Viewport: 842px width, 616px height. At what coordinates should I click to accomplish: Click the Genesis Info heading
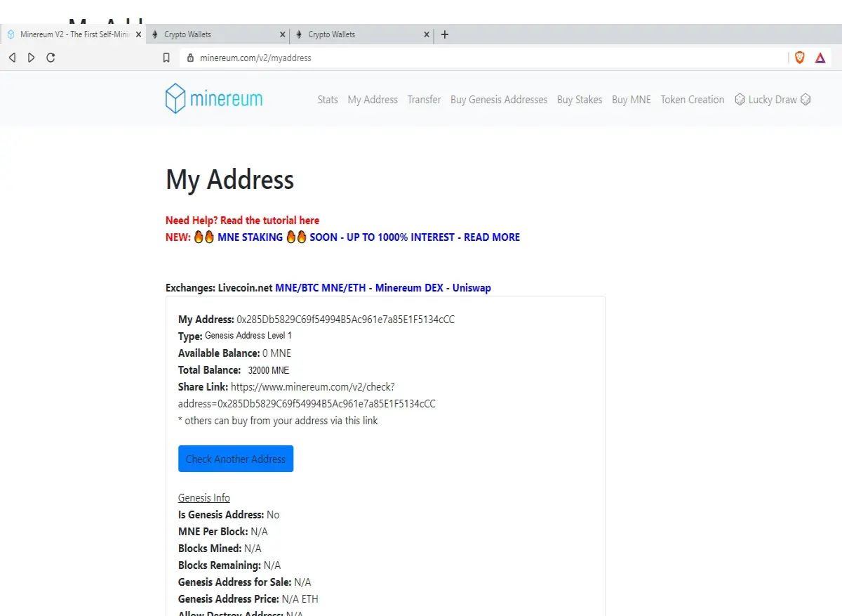(204, 498)
